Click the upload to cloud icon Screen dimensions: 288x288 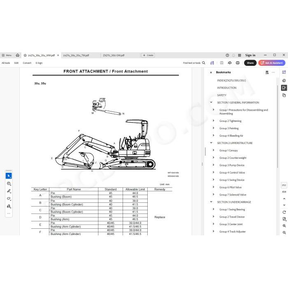click(230, 63)
